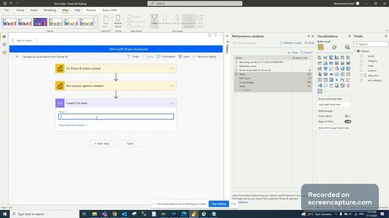This screenshot has width=389, height=218.
Task: Switch to the Insert ribbon tab
Action: pyautogui.click(x=34, y=10)
